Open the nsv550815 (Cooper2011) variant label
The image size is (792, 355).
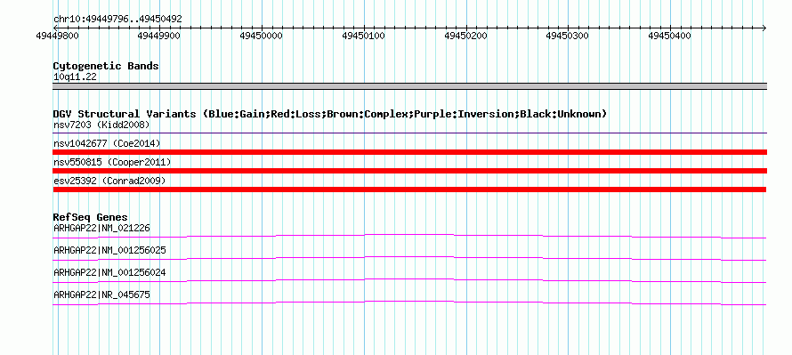click(112, 162)
